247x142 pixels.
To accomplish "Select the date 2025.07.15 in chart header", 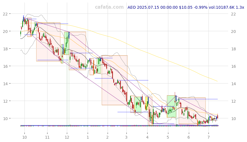I will point(148,7).
